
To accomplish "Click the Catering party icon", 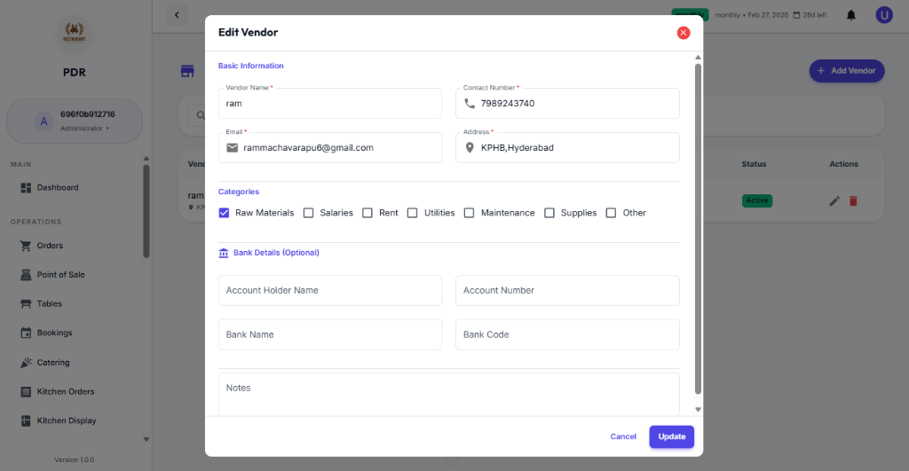I will tap(26, 363).
